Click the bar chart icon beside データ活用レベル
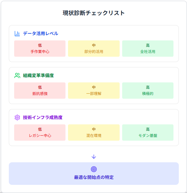This screenshot has width=187, height=193. [17, 34]
